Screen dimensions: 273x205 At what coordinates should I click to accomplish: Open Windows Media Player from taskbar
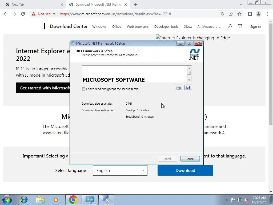[57, 200]
